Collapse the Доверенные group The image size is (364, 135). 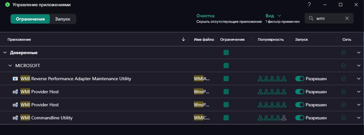click(5, 52)
